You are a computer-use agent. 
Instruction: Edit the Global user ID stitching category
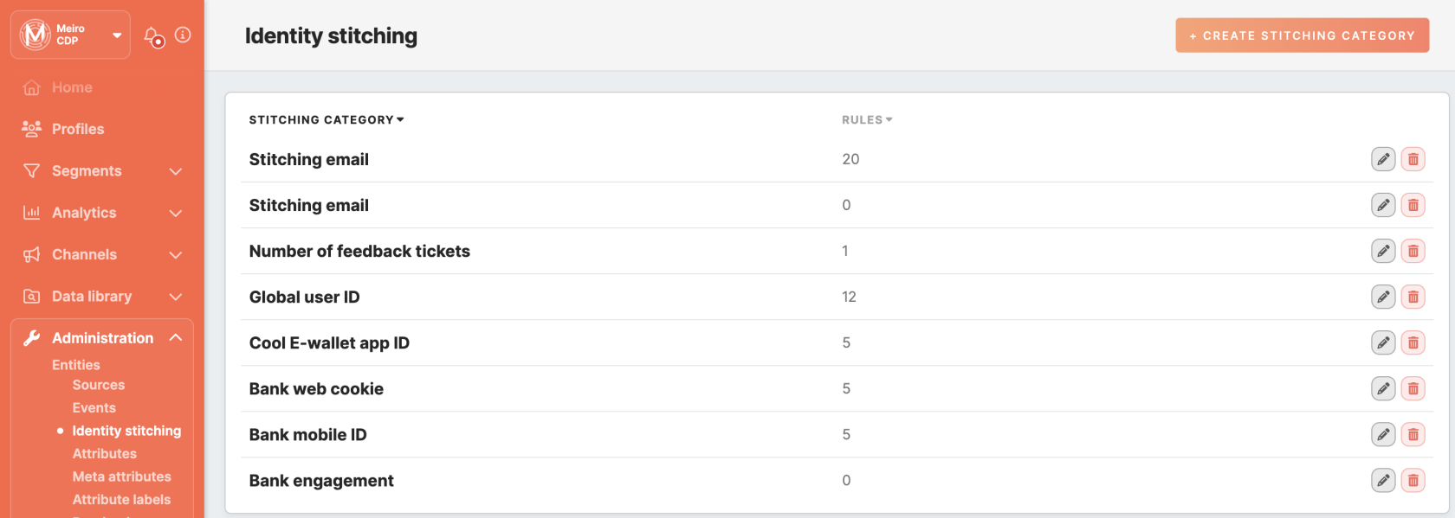1383,297
